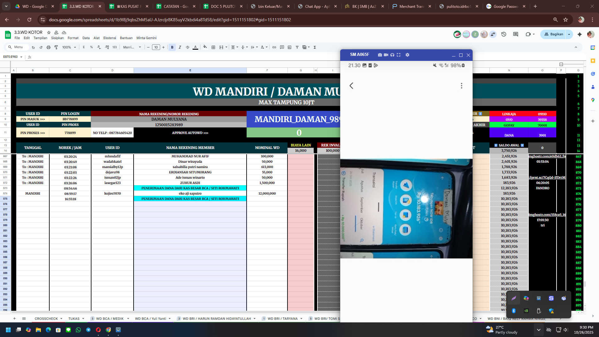The height and width of the screenshot is (337, 599).
Task: Open text rotation dropdown
Action: tap(264, 47)
